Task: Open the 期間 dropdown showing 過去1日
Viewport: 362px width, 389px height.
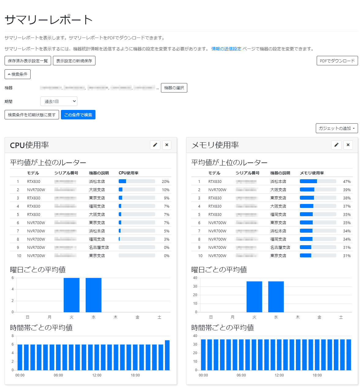Action: 59,101
